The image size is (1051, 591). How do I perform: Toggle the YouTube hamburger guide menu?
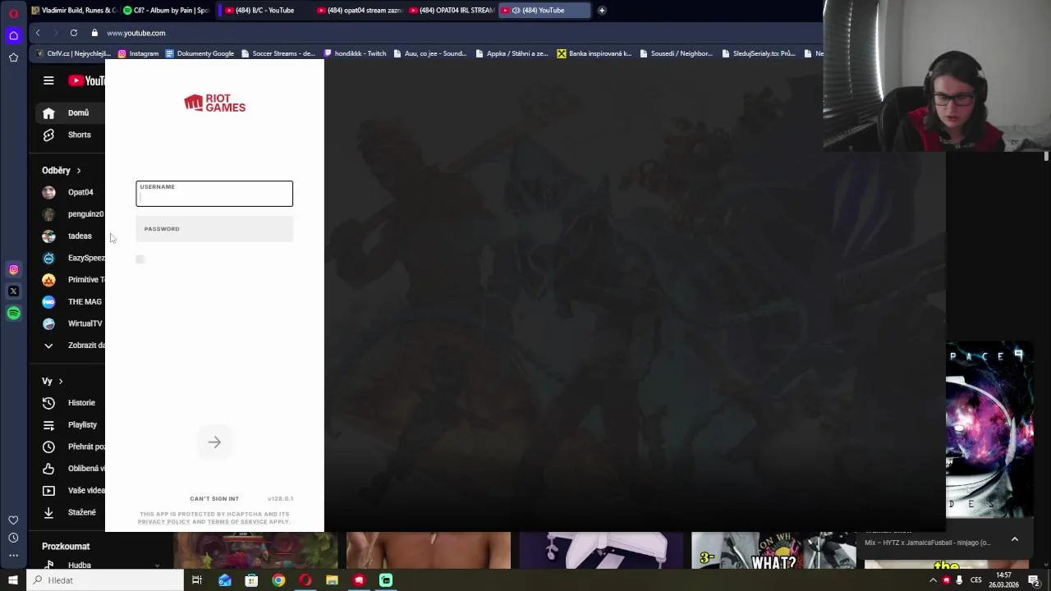point(48,80)
